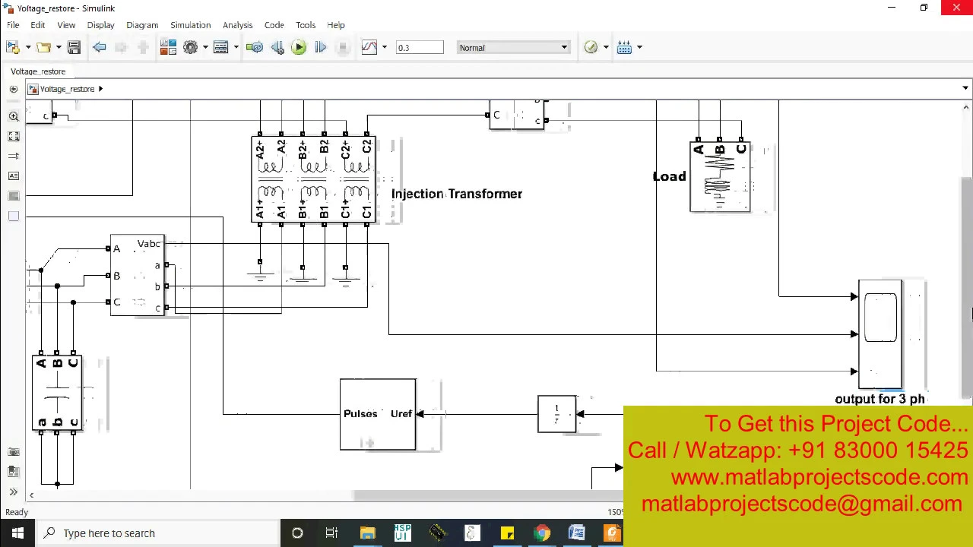The height and width of the screenshot is (547, 973).
Task: Click the Step Back simulation icon
Action: click(x=277, y=48)
